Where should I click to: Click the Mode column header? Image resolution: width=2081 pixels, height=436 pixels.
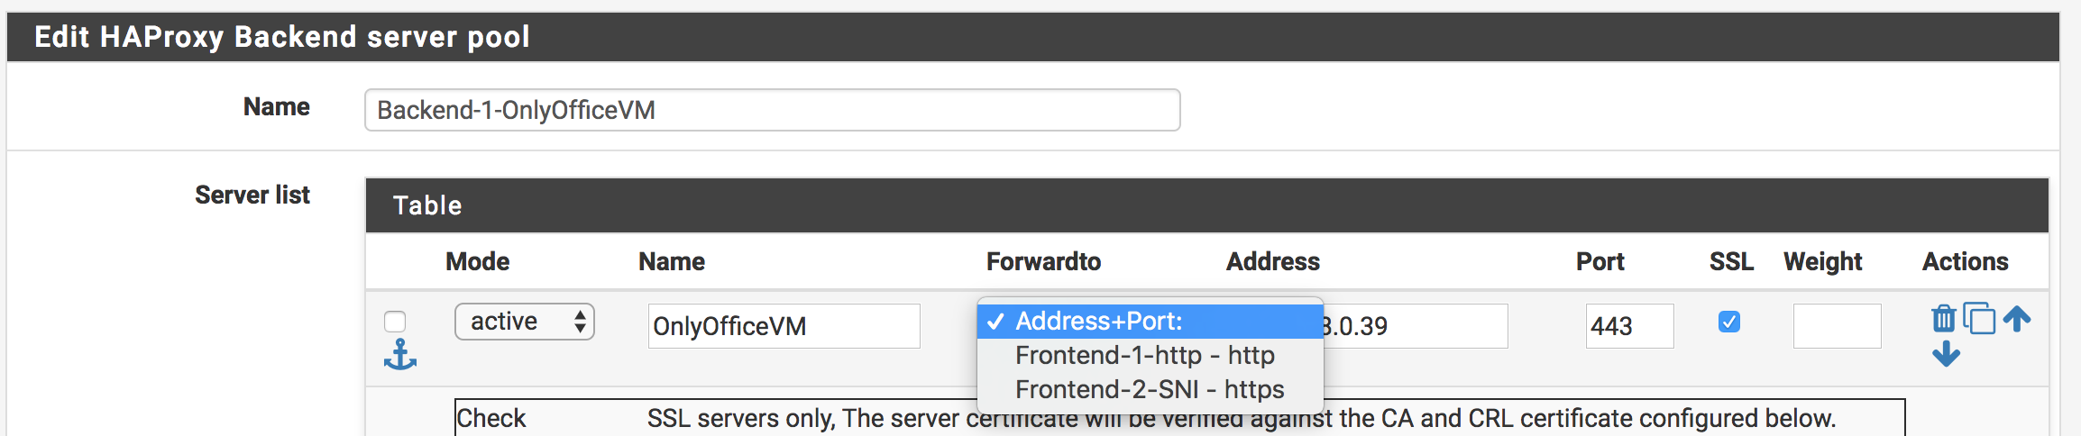pos(477,262)
